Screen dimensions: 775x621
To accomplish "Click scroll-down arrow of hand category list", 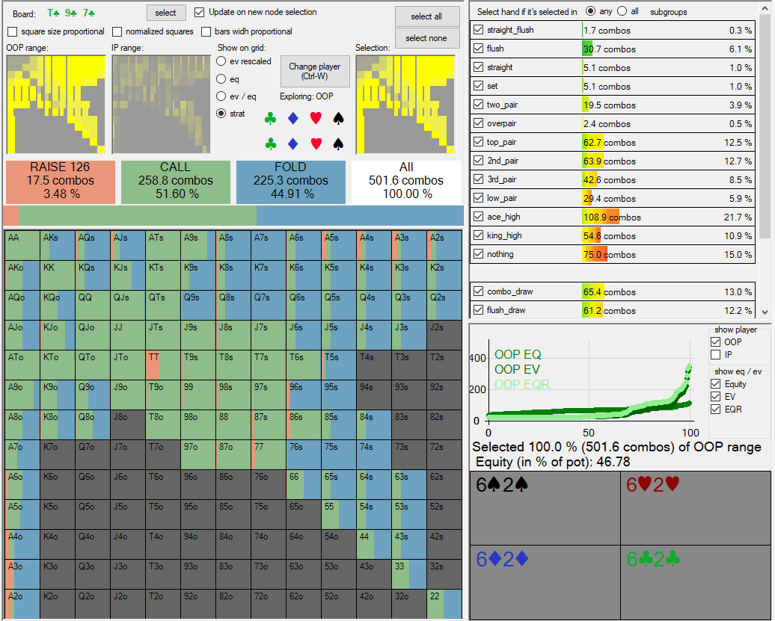I will click(x=765, y=312).
